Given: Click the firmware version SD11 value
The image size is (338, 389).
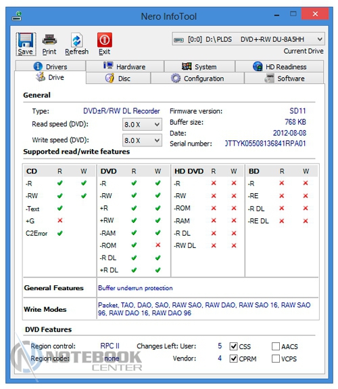Looking at the screenshot, I should (x=297, y=110).
